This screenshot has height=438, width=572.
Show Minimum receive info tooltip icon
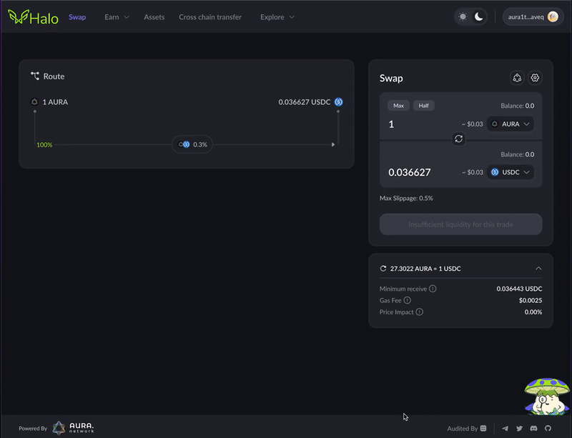click(433, 289)
